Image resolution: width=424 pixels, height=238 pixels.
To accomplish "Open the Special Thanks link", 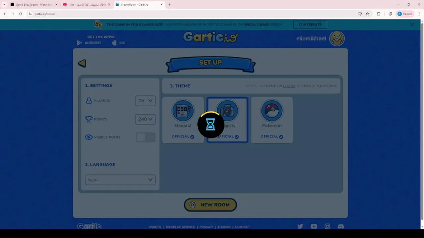I will click(x=256, y=24).
